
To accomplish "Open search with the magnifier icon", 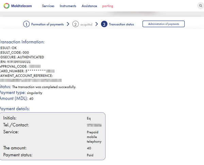I will tap(200, 6).
